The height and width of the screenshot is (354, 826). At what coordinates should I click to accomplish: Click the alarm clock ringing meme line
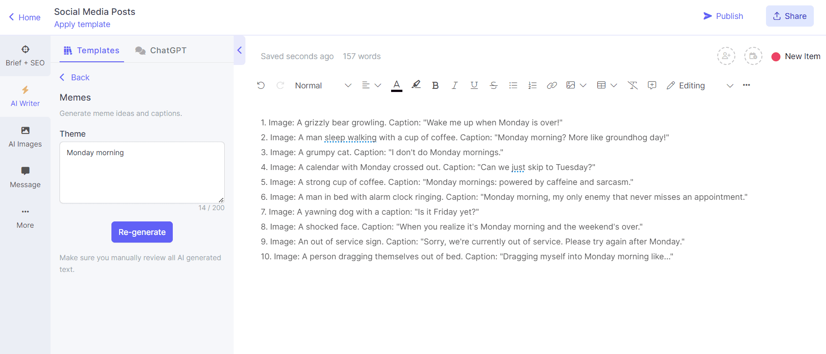click(x=504, y=197)
